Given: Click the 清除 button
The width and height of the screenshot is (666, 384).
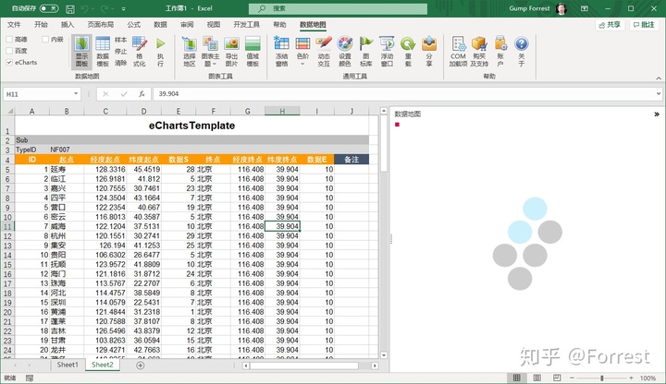Looking at the screenshot, I should point(120,63).
